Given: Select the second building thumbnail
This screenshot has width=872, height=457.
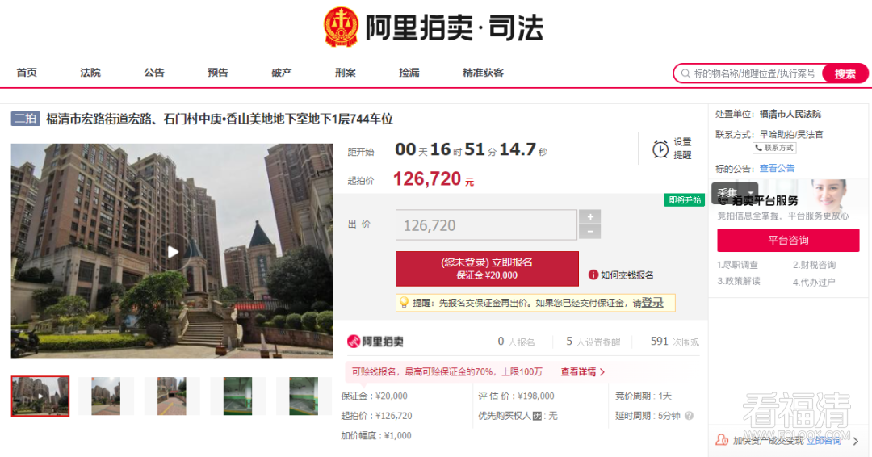Looking at the screenshot, I should 106,396.
